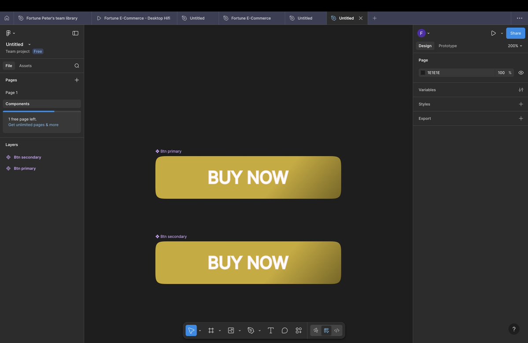Open present options chevron beside play

point(502,33)
